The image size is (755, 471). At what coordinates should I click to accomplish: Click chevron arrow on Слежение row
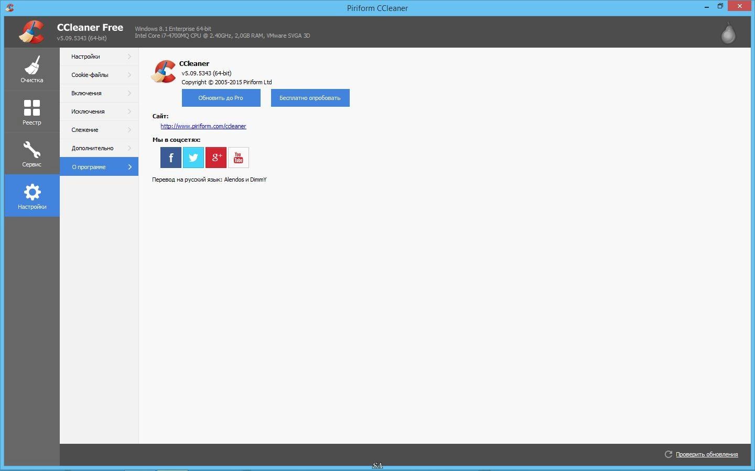(130, 130)
